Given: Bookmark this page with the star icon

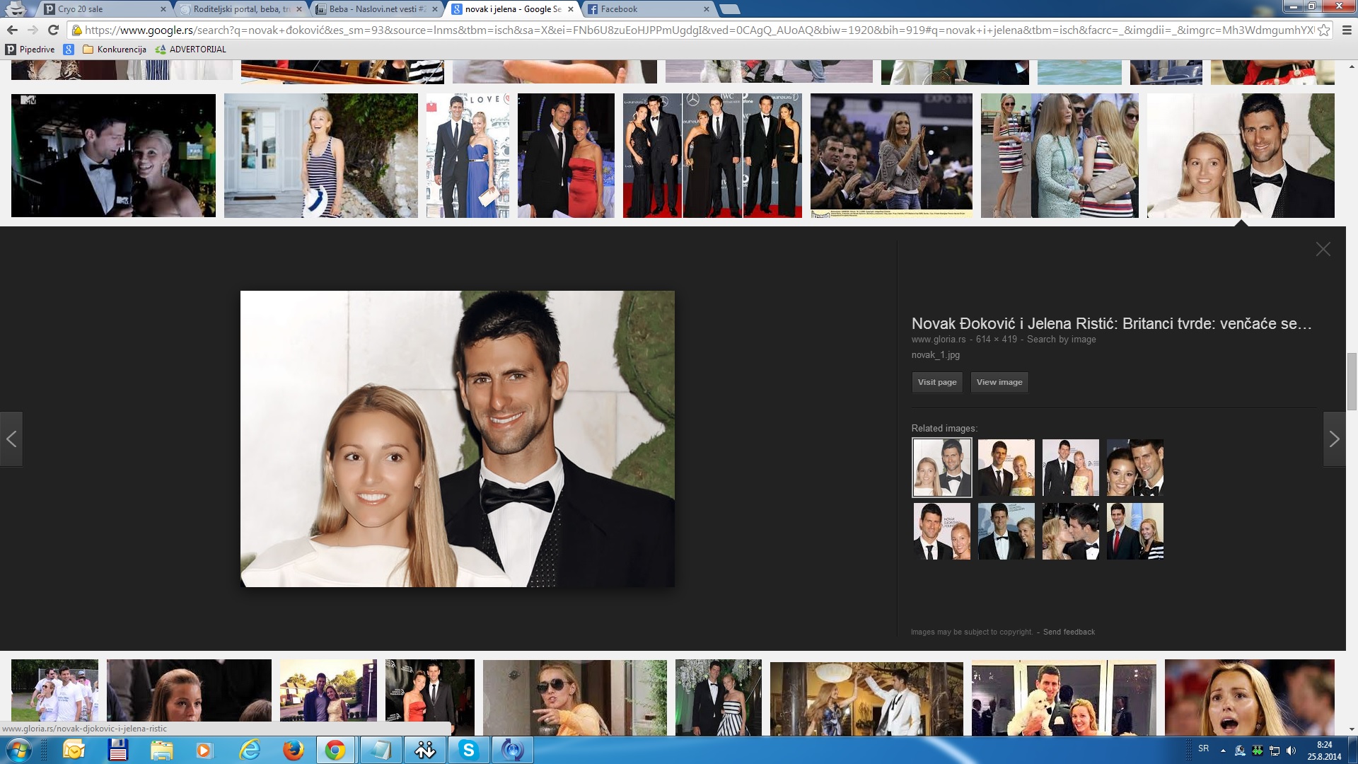Looking at the screenshot, I should click(1323, 30).
